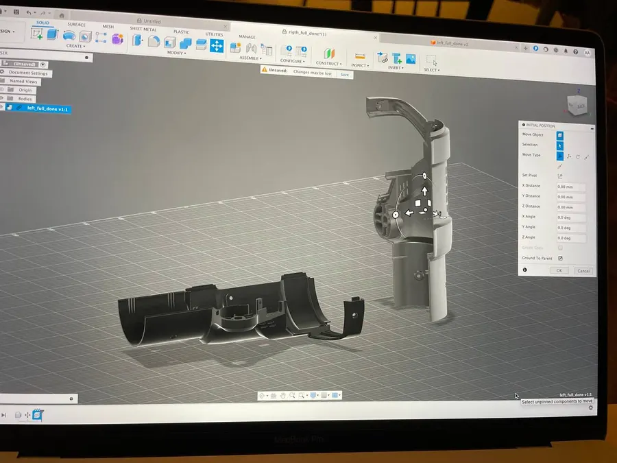Click the Pattern tool icon
The width and height of the screenshot is (617, 463).
coord(101,38)
